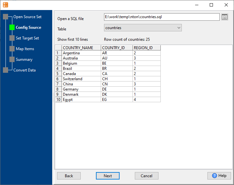Go Back to previous step

pyautogui.click(x=69, y=176)
